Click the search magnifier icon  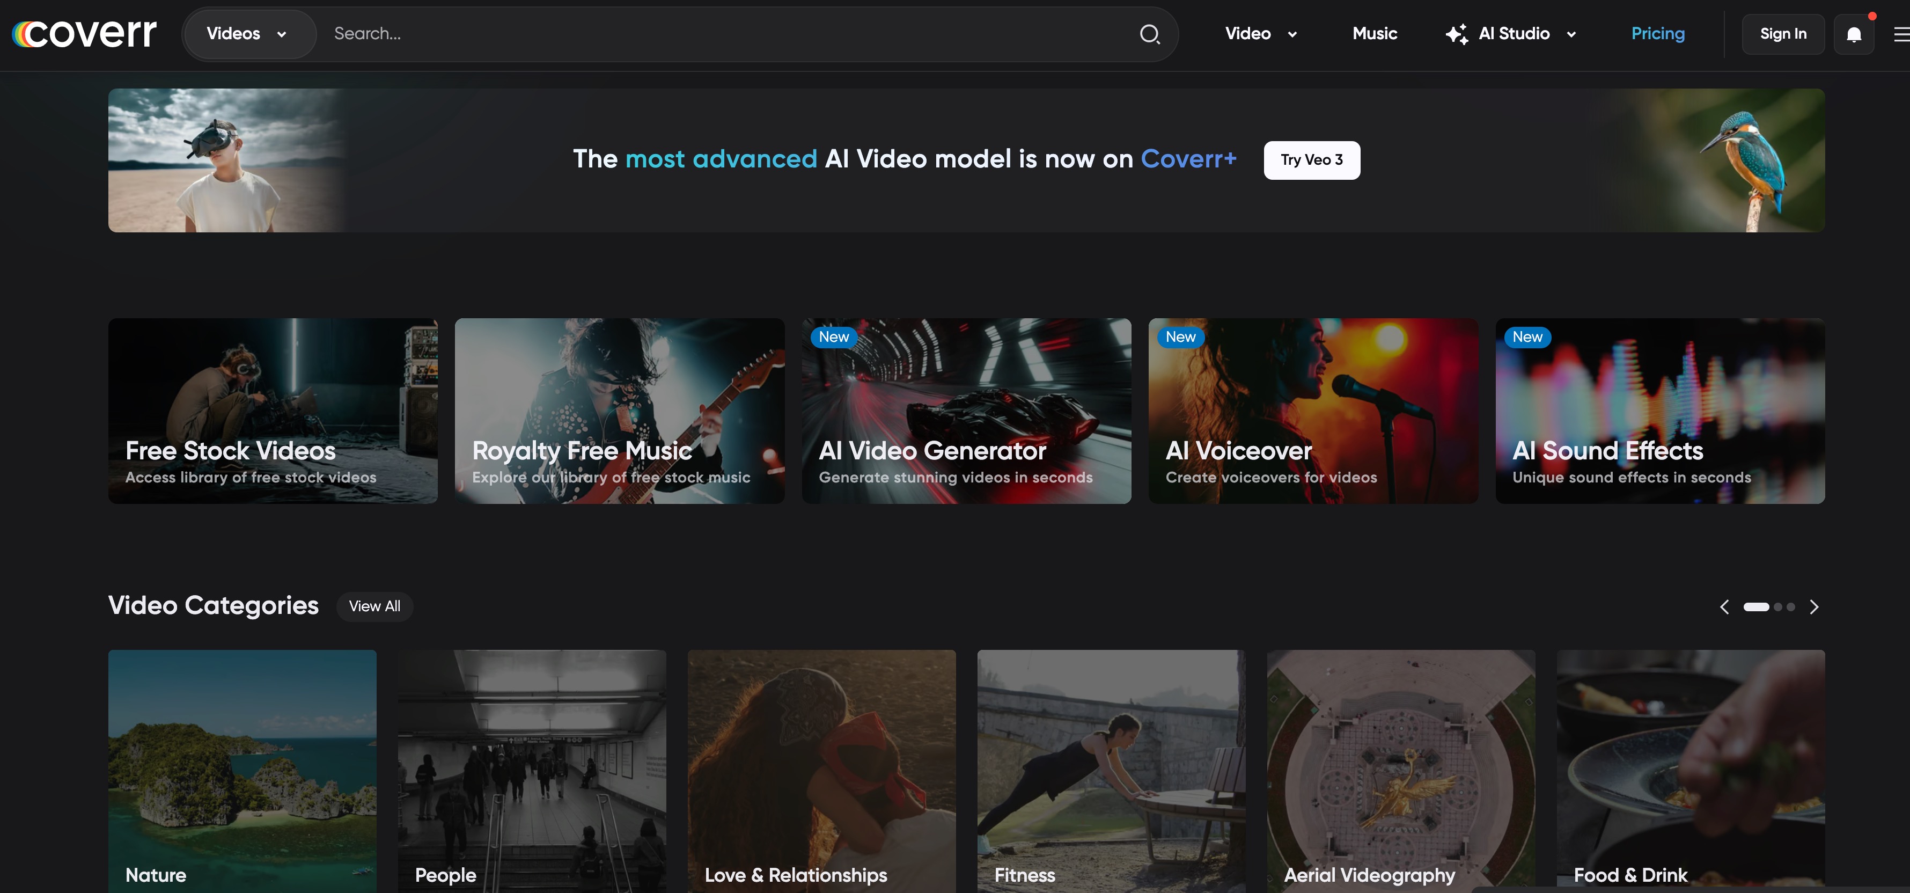tap(1149, 34)
